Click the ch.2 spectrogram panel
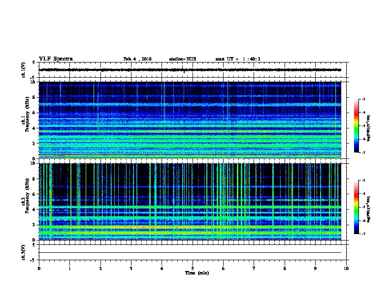This screenshot has width=390, height=301. tap(190, 202)
